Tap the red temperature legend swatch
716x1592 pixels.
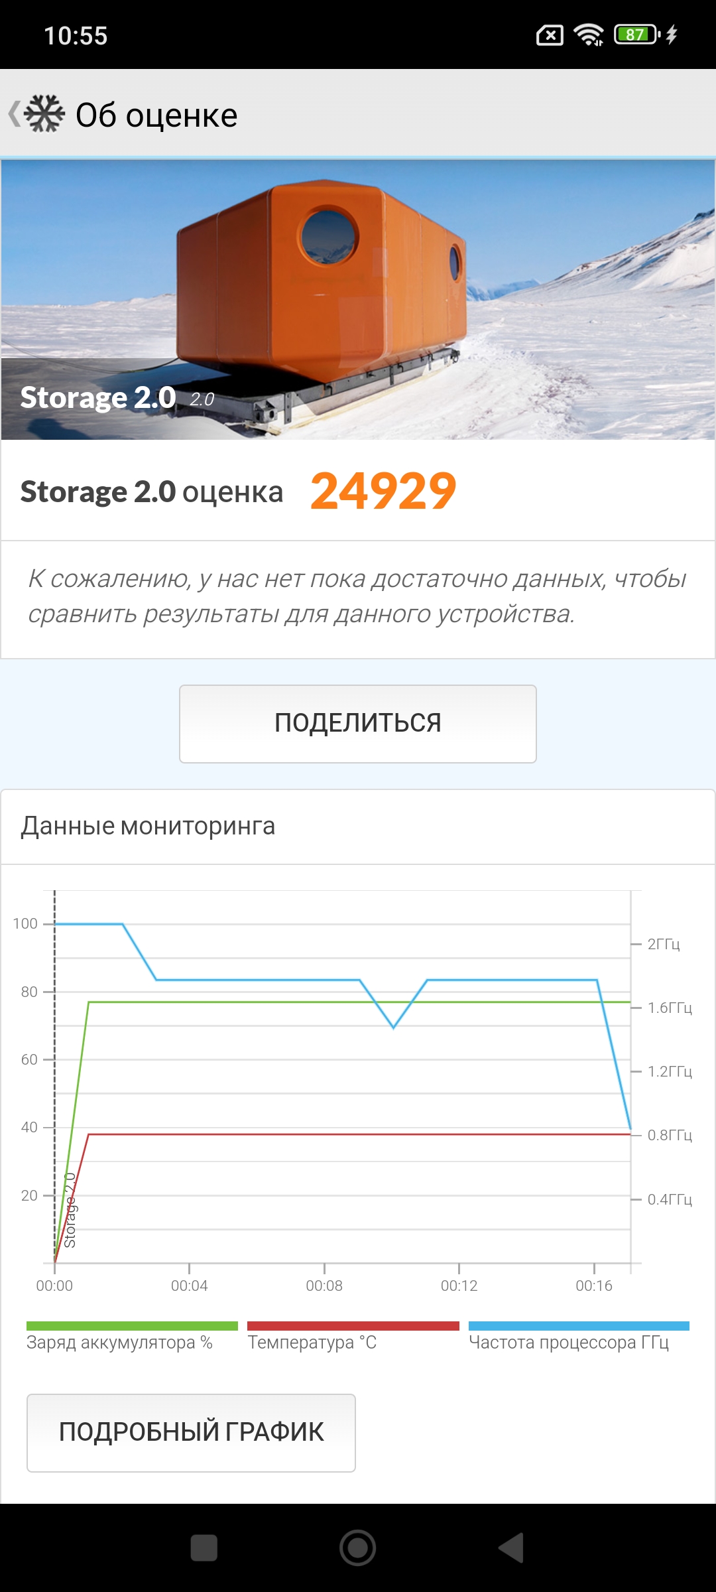coord(353,1326)
